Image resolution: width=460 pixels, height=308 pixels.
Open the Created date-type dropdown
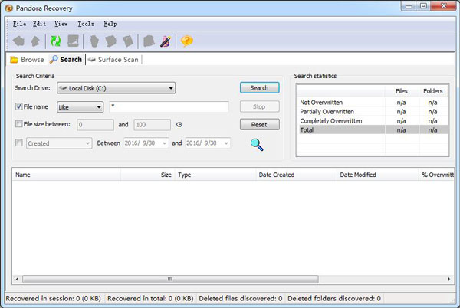59,143
